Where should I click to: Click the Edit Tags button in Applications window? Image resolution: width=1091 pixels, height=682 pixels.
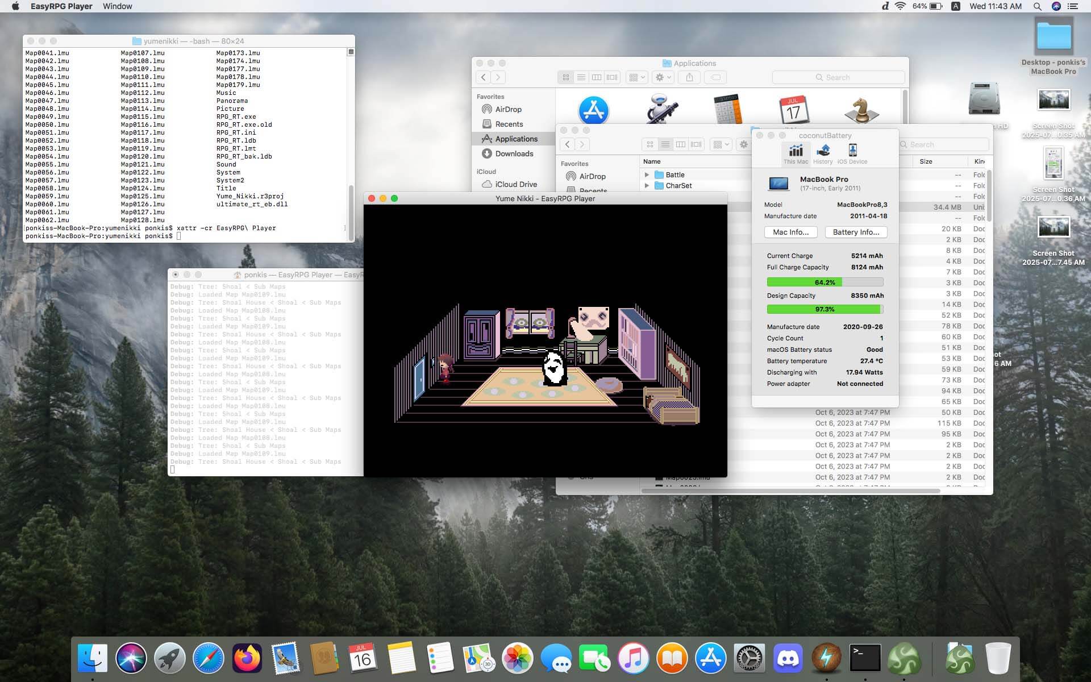point(716,77)
